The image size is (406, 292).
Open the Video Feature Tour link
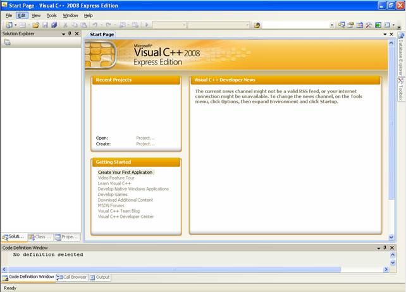tap(116, 178)
